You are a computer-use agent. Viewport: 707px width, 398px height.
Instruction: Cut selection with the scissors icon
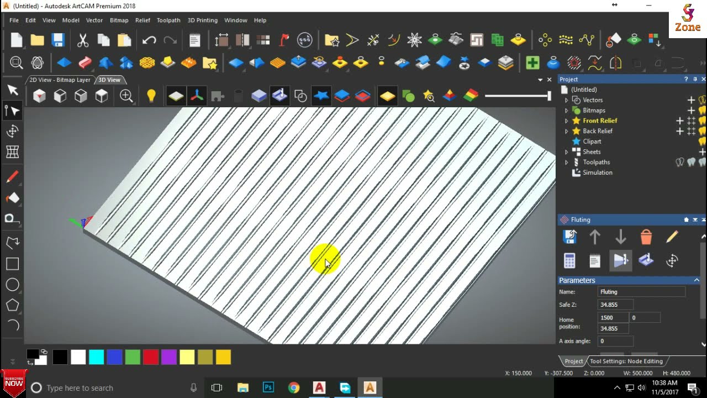pyautogui.click(x=83, y=40)
